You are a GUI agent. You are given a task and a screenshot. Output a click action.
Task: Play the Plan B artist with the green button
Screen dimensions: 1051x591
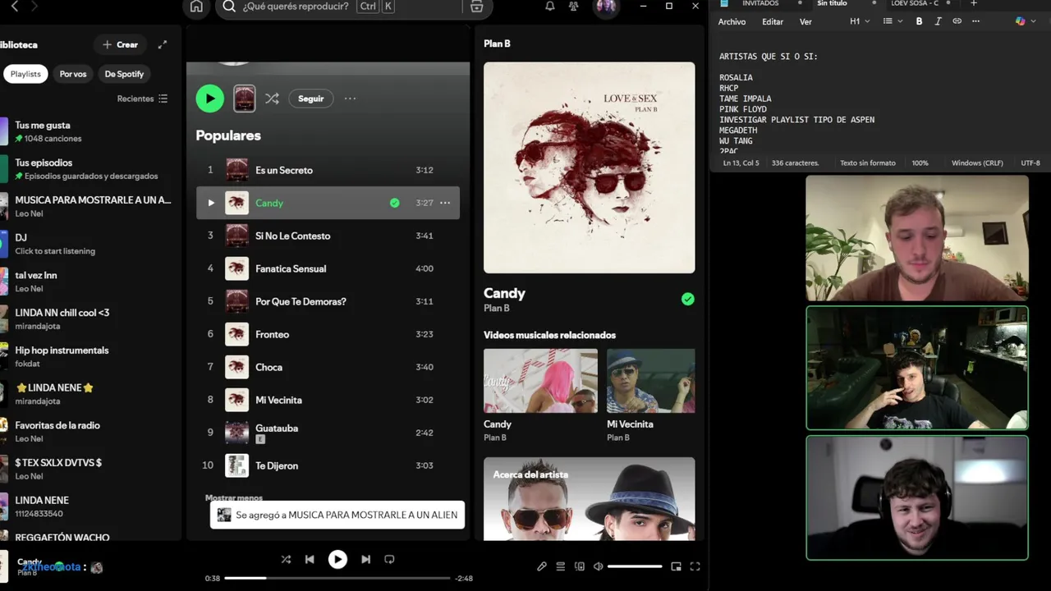210,98
